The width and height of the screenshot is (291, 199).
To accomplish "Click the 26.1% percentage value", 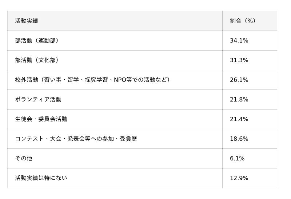I will click(239, 80).
